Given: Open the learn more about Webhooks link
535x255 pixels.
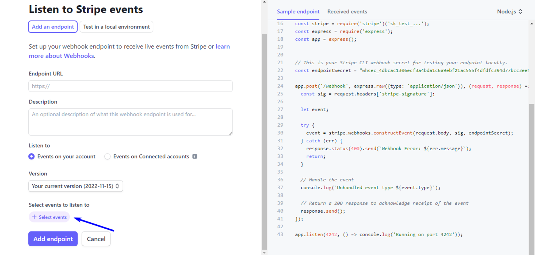Looking at the screenshot, I should point(129,51).
